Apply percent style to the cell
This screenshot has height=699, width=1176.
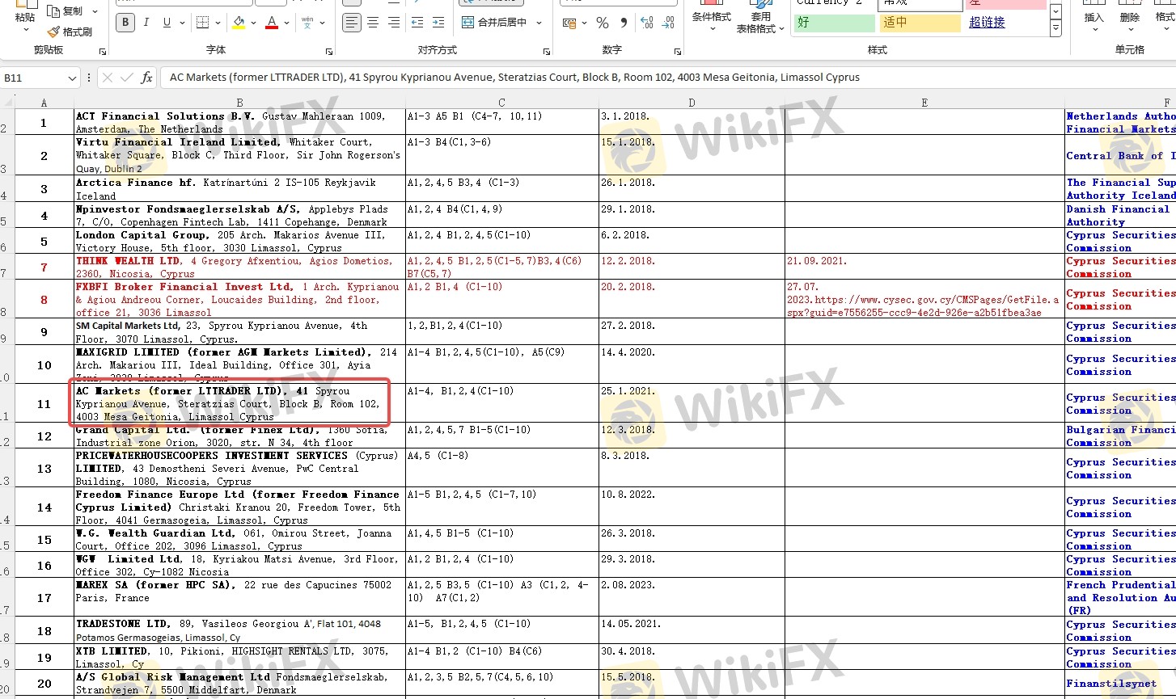pyautogui.click(x=603, y=23)
